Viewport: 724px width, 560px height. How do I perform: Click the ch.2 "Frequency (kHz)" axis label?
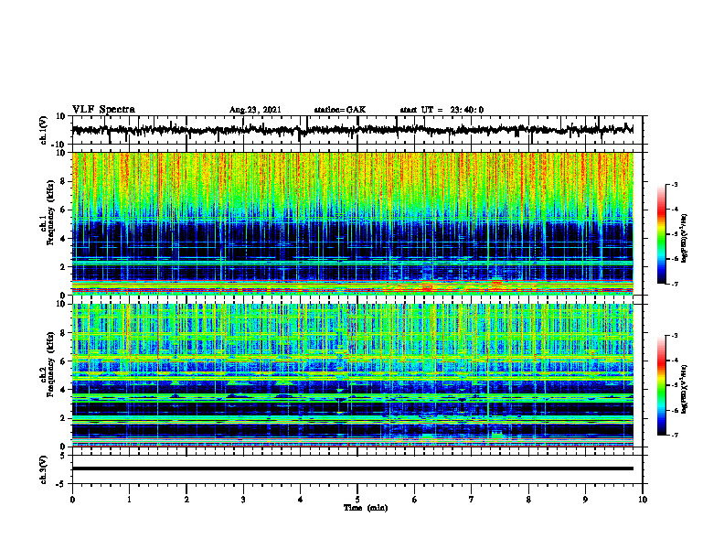[49, 364]
